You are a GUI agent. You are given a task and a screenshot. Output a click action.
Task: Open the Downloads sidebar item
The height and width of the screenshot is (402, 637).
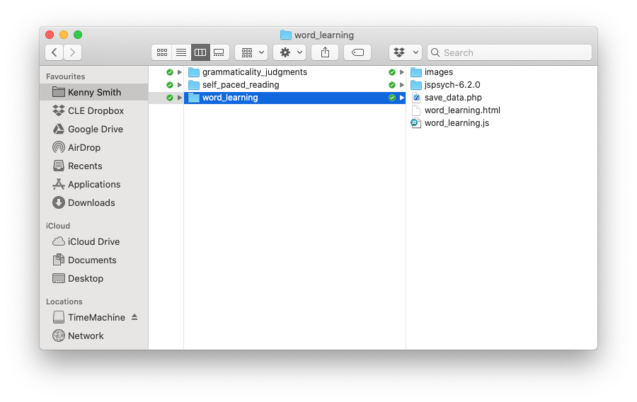pyautogui.click(x=91, y=202)
